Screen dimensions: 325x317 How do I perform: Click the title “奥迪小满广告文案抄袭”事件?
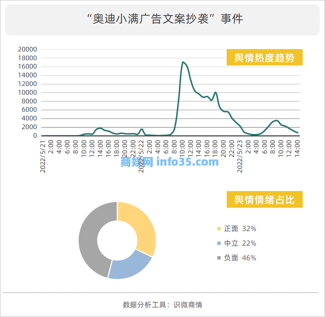coord(165,19)
